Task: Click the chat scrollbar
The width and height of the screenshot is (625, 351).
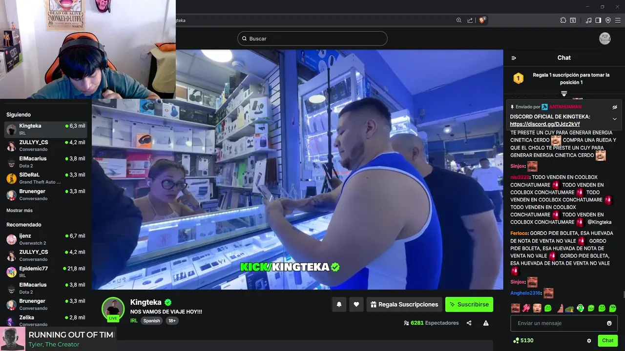Action: 623,294
